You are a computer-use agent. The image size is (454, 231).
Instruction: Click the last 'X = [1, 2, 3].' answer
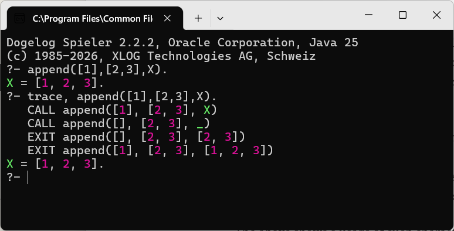(x=55, y=164)
